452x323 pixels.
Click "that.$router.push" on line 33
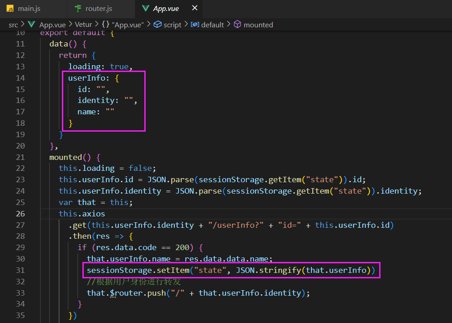click(x=126, y=293)
